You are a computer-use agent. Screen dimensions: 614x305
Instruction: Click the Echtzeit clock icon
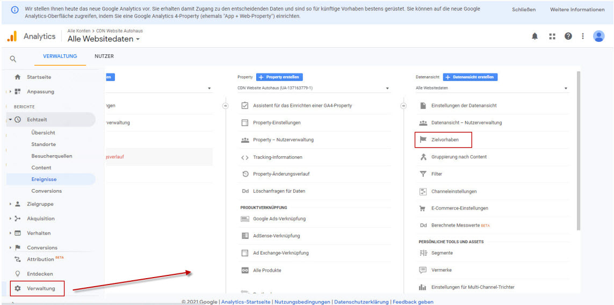pyautogui.click(x=17, y=119)
